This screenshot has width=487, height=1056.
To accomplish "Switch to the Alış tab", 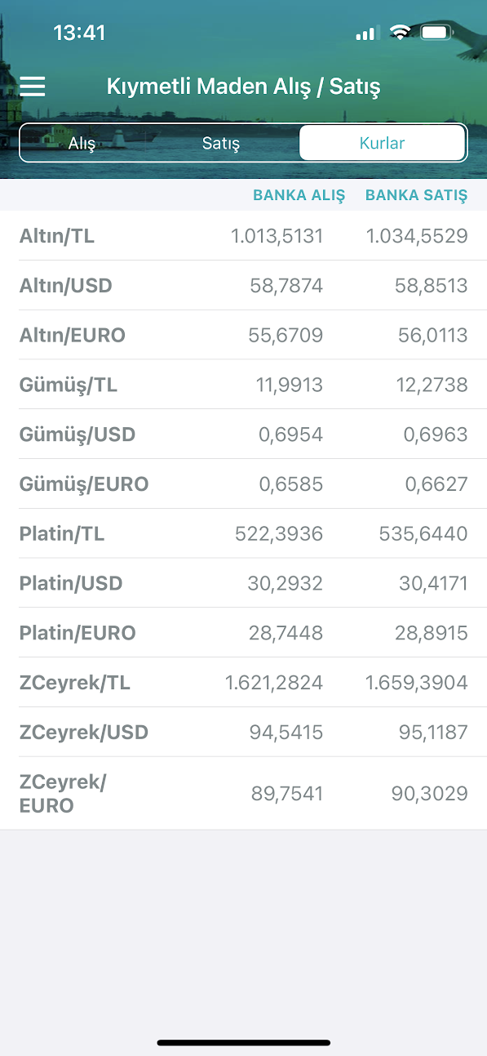I will [82, 144].
